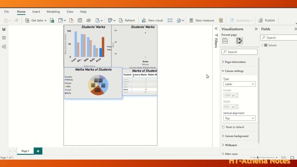Click the Refresh button
The width and height of the screenshot is (297, 167).
coord(127,20)
